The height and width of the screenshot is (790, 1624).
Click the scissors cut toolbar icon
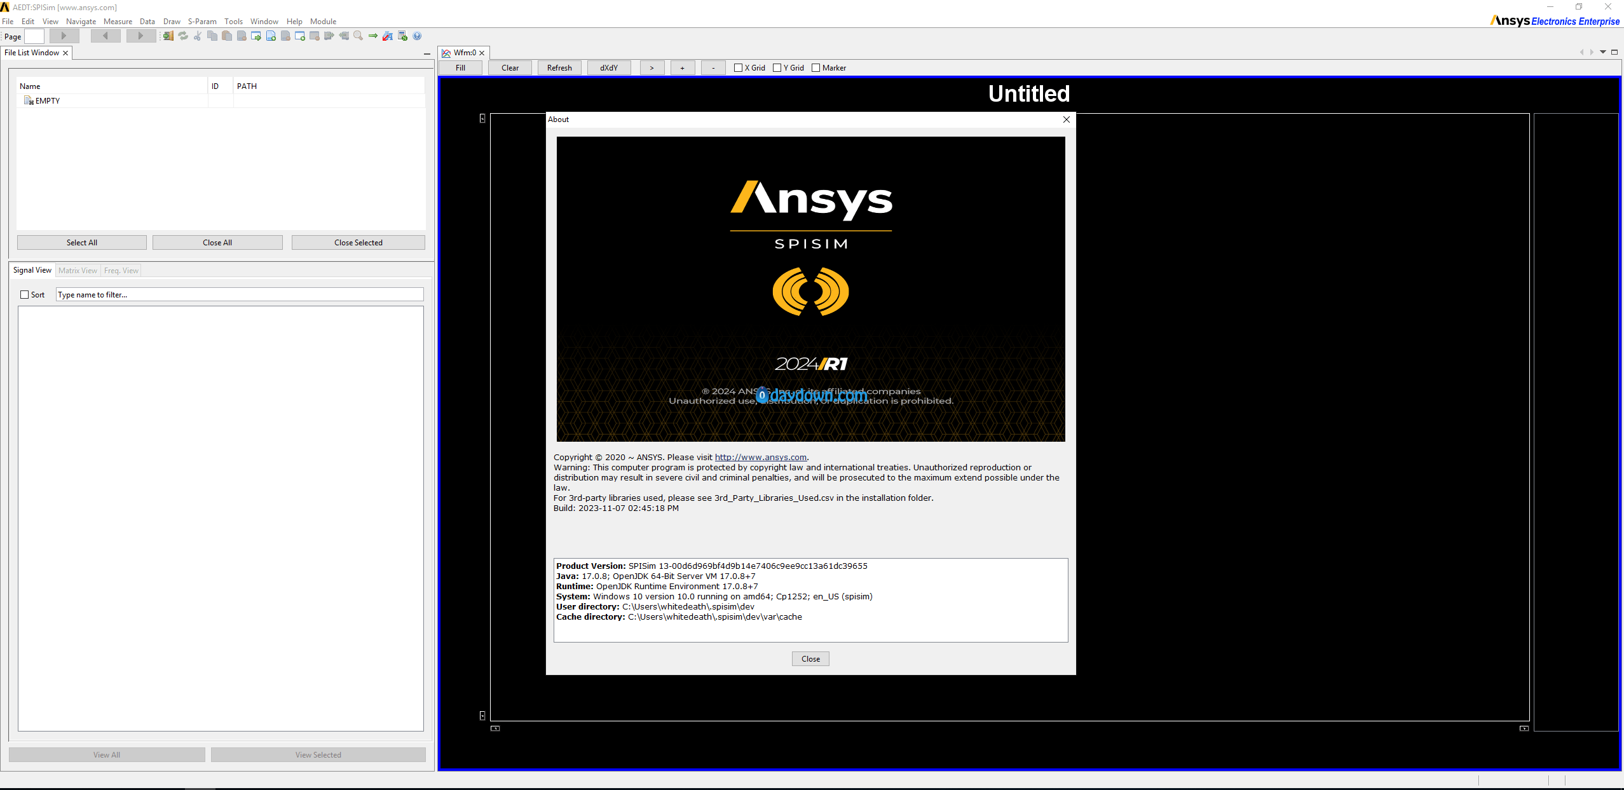coord(198,36)
